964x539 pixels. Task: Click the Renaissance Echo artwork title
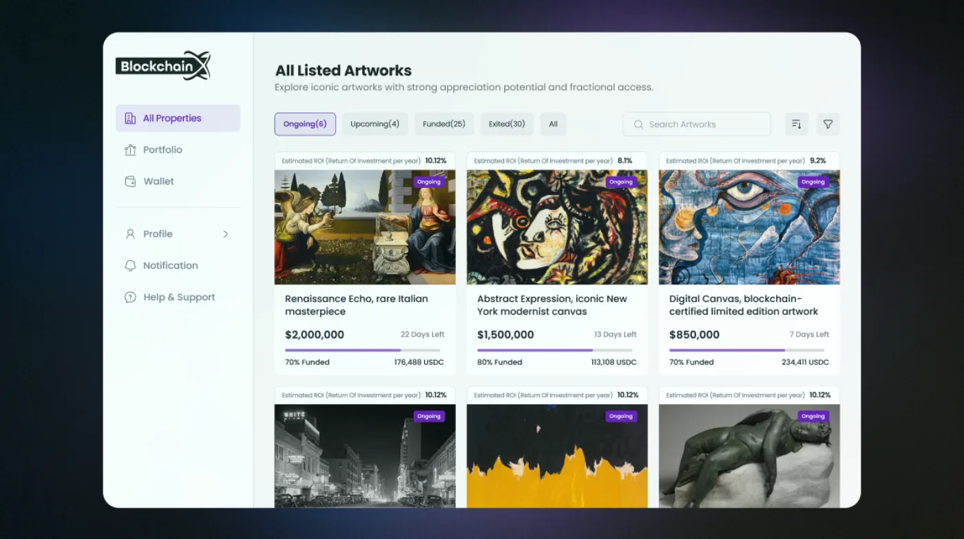357,305
